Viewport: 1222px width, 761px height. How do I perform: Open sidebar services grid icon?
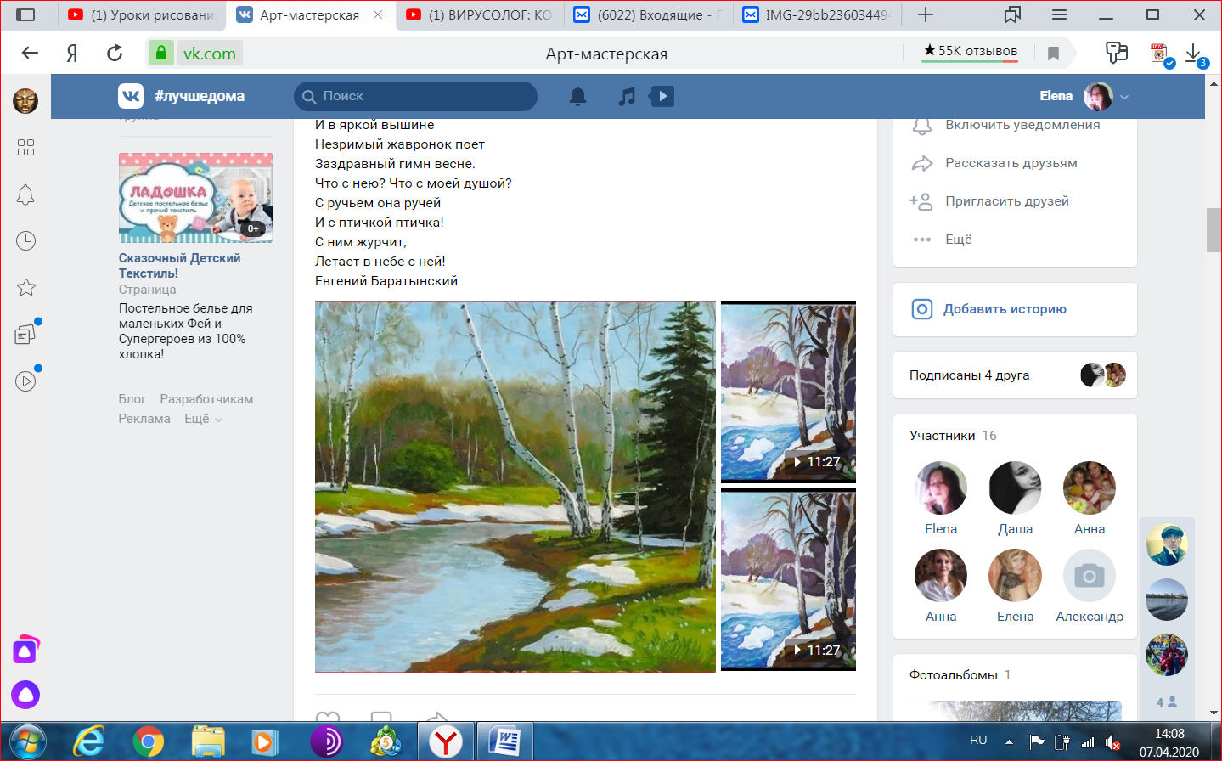click(x=25, y=148)
